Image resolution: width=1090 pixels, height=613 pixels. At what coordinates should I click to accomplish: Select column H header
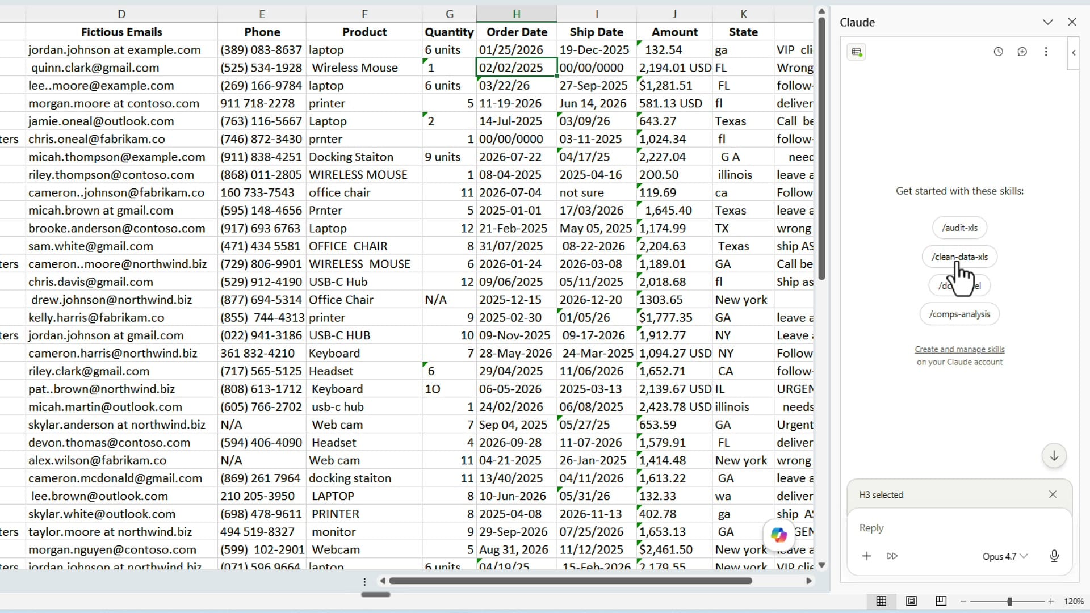tap(517, 14)
